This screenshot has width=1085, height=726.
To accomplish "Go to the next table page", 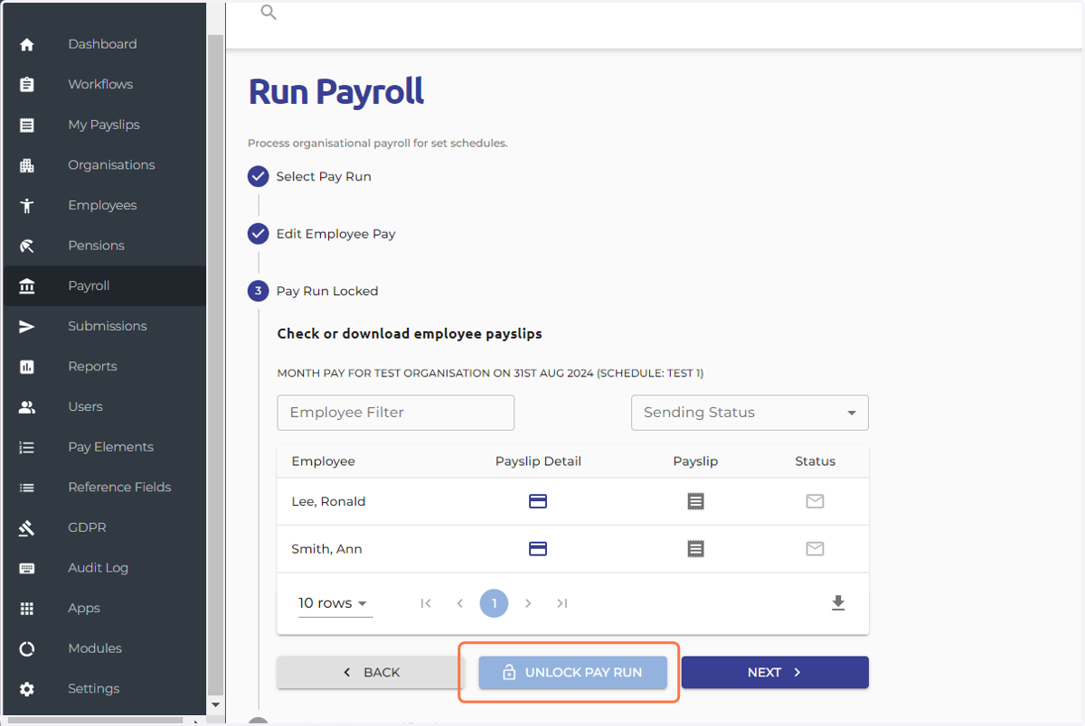I will pos(528,603).
